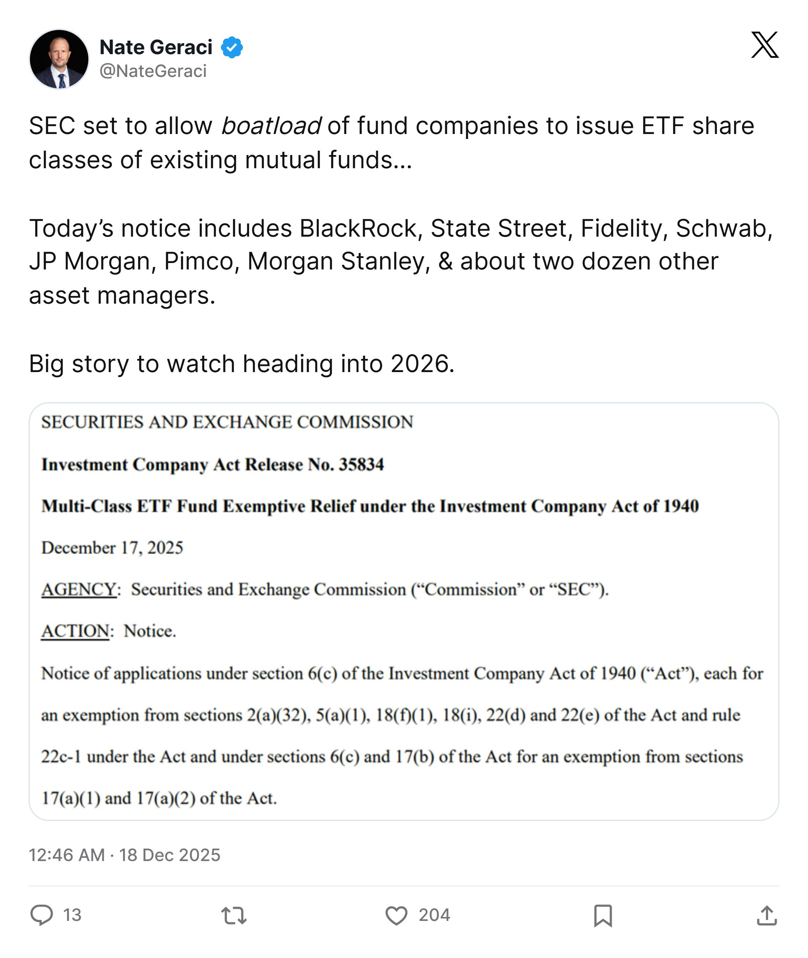
Task: Click the Securities and Exchange Commission heading
Action: [227, 422]
